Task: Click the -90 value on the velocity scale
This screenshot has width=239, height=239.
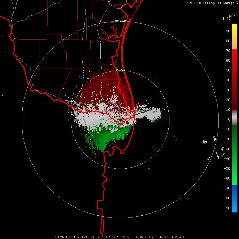Action: click(x=227, y=208)
